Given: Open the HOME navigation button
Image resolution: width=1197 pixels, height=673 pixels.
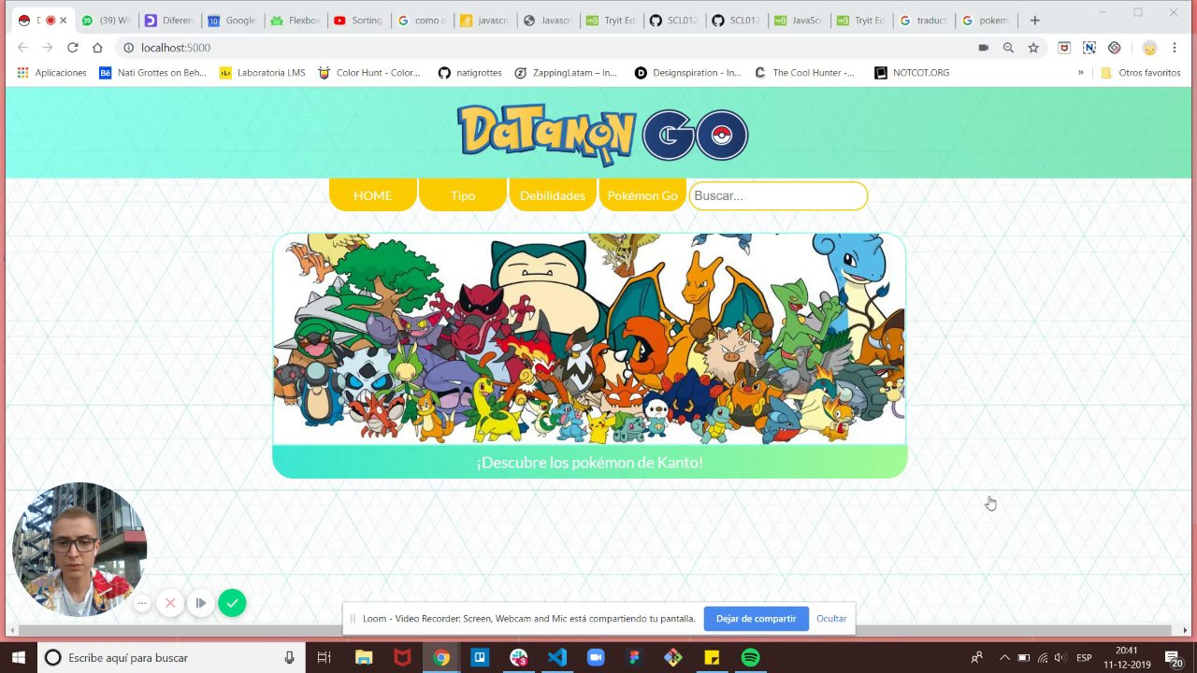Looking at the screenshot, I should click(x=372, y=195).
